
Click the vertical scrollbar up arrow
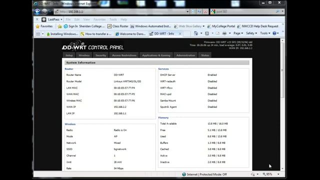pos(282,40)
